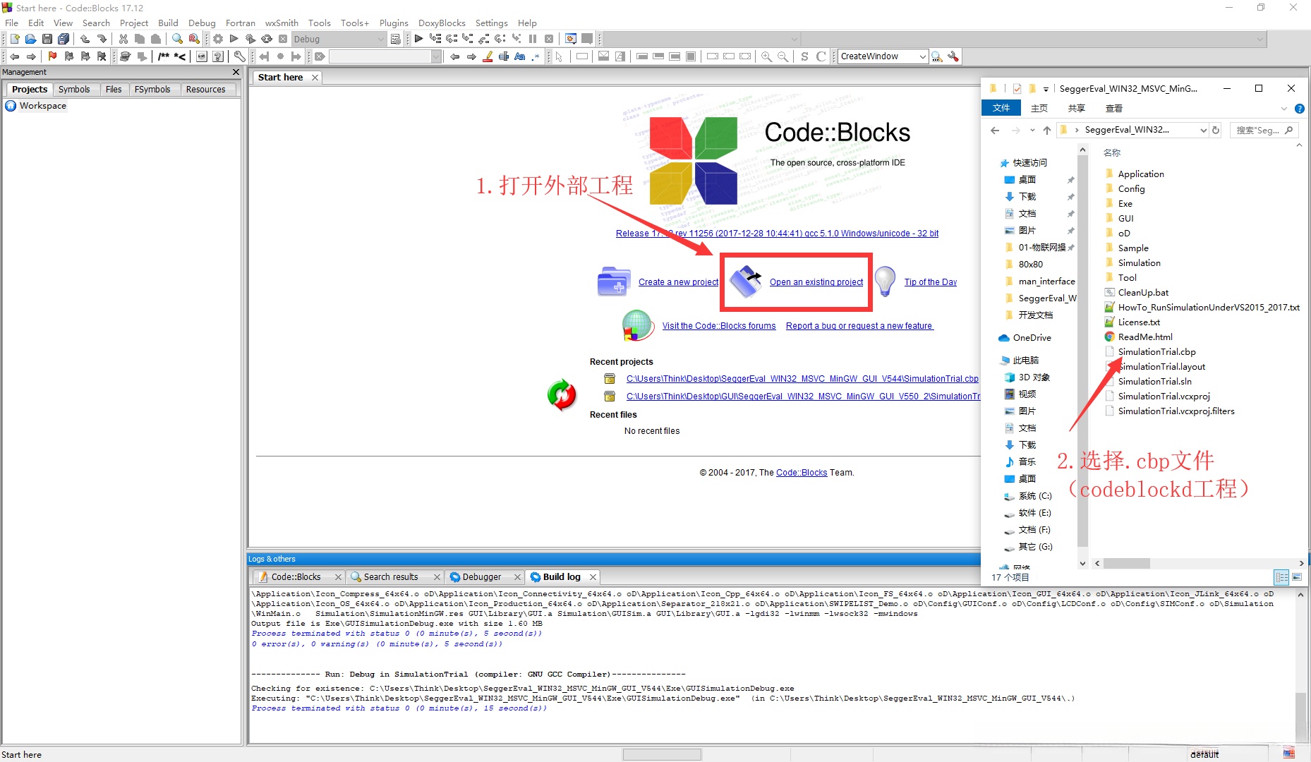The width and height of the screenshot is (1311, 762).
Task: Click the Open file folder icon
Action: [30, 39]
